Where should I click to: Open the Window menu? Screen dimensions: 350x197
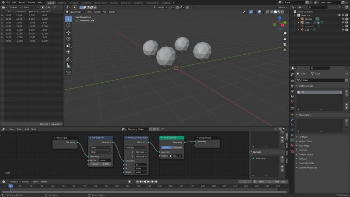point(31,3)
